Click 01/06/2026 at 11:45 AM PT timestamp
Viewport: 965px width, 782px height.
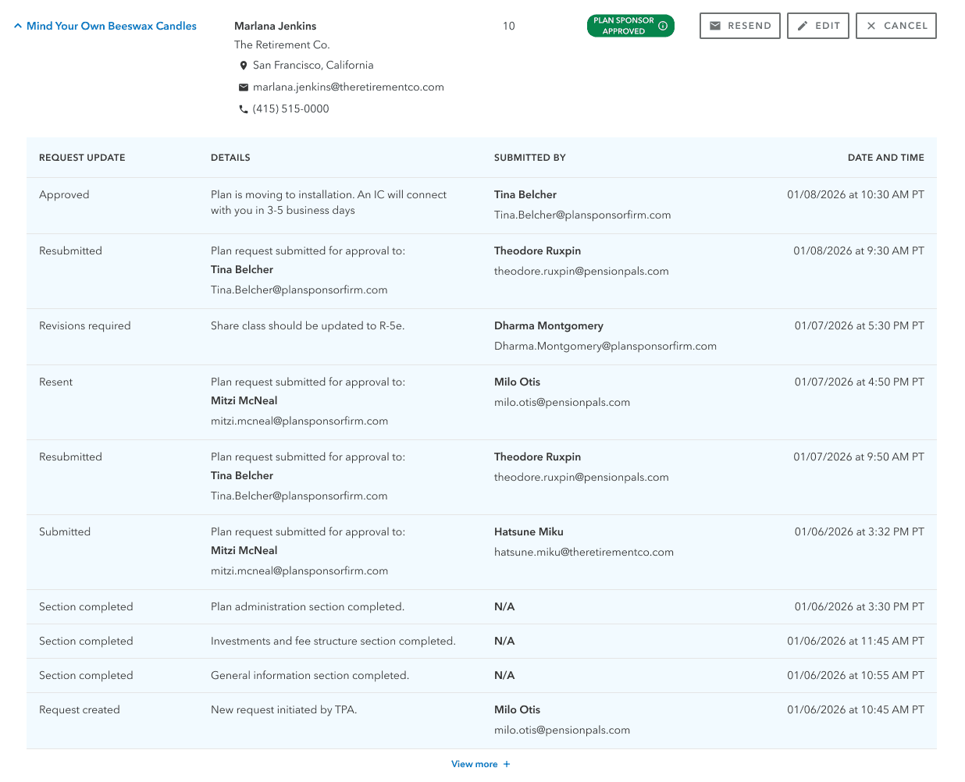(x=856, y=642)
